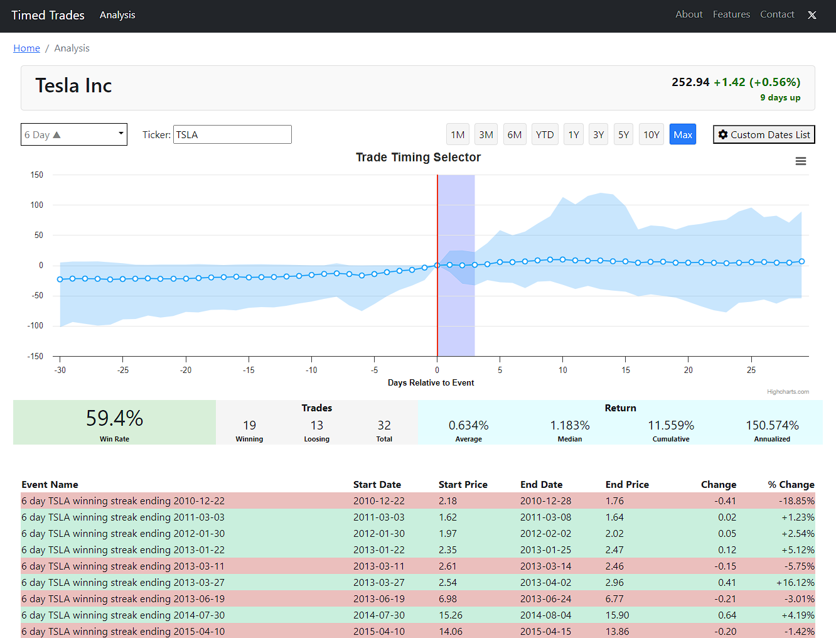
Task: Open the X (Twitter) icon link
Action: click(812, 15)
